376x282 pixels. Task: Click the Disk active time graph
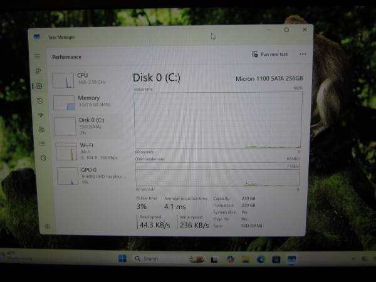[217, 120]
